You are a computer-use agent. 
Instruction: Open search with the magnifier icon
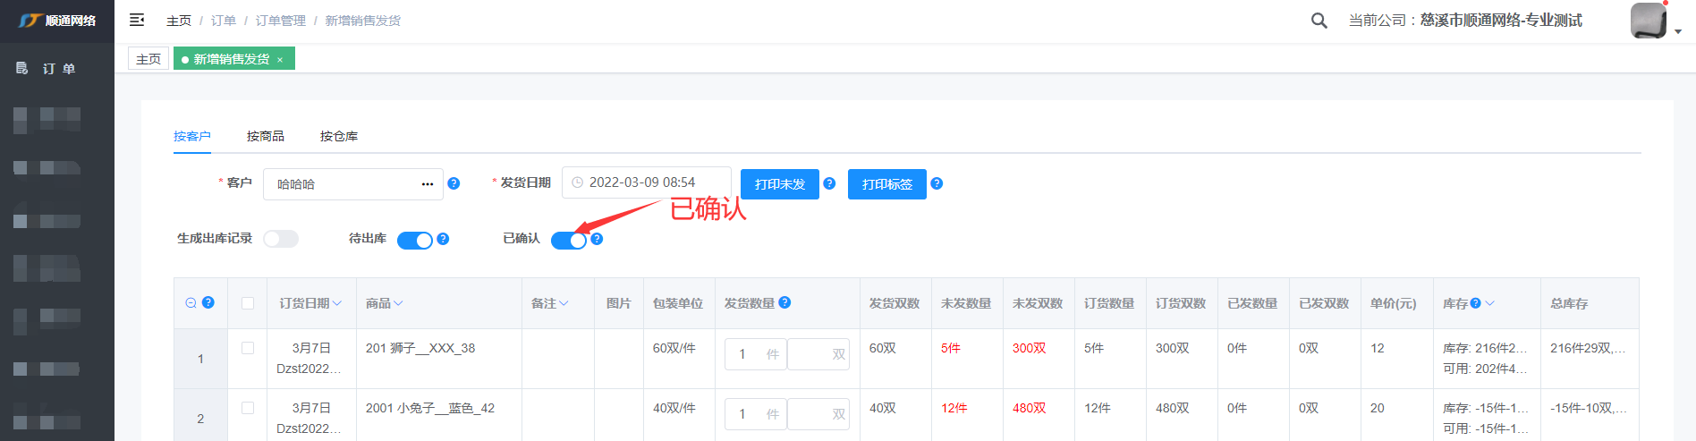click(1319, 21)
